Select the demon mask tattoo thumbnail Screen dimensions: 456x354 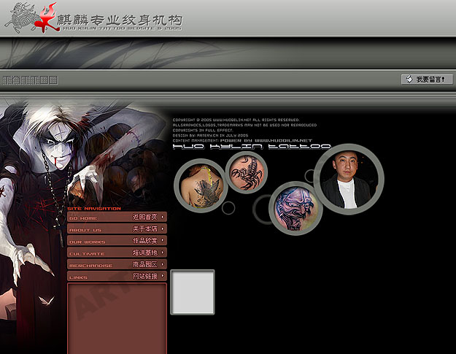pos(295,208)
